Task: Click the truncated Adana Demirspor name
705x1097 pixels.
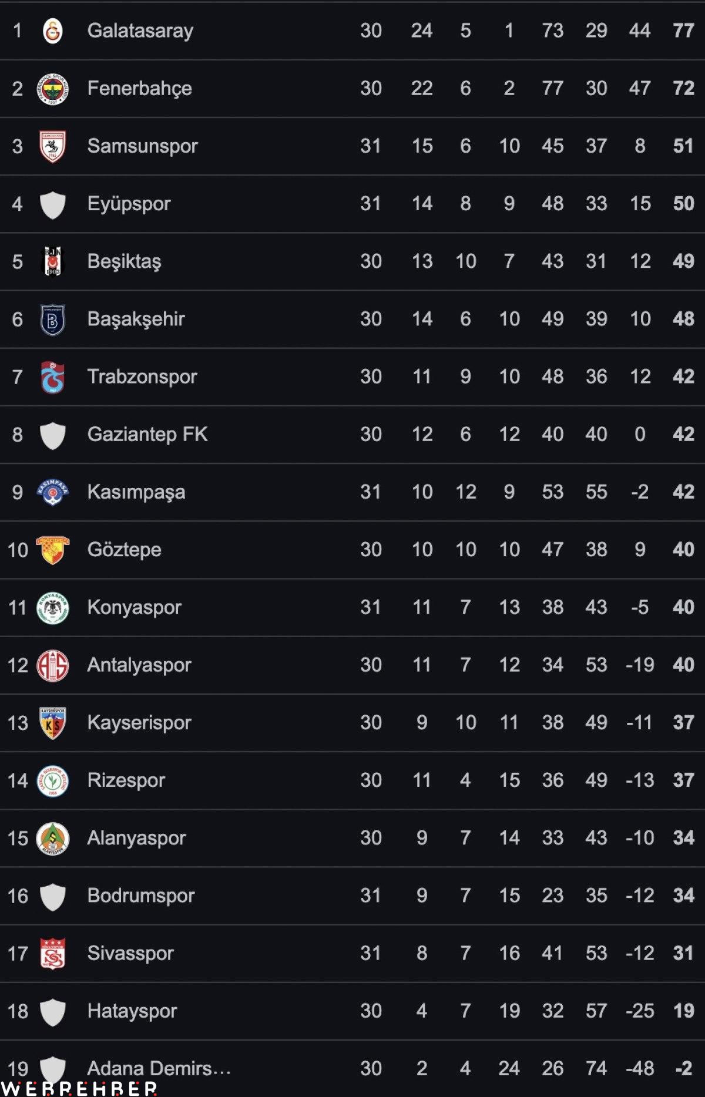Action: pos(159,1068)
